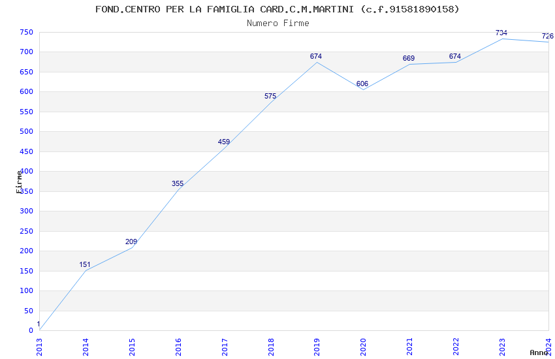
Task: Click the x-axis year 2017
Action: (x=225, y=347)
